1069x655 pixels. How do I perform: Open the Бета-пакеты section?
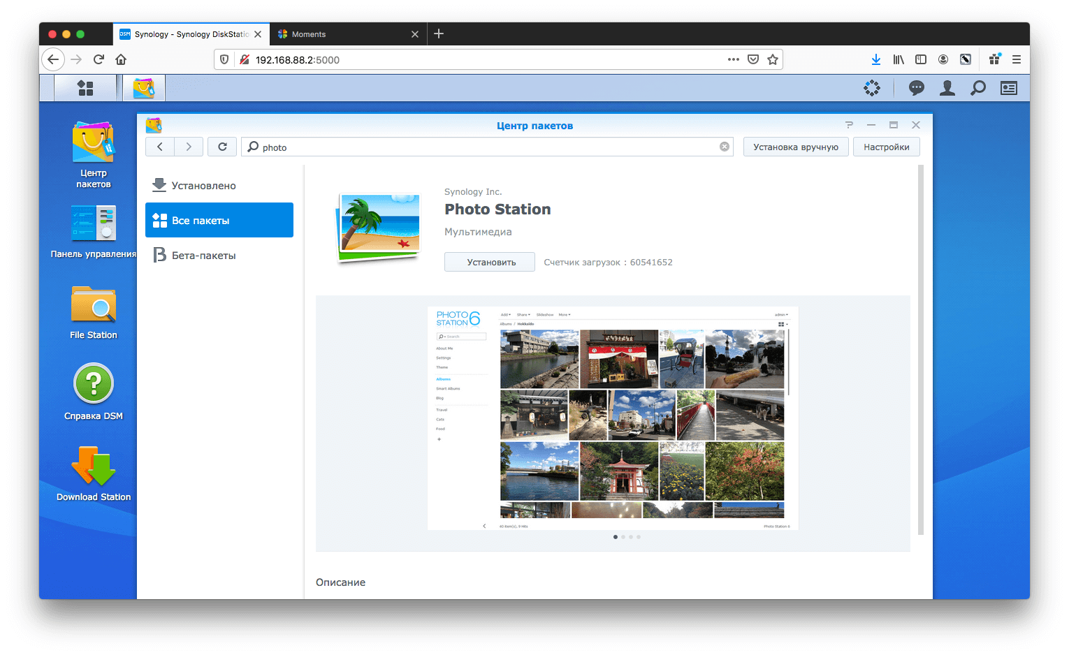click(203, 256)
